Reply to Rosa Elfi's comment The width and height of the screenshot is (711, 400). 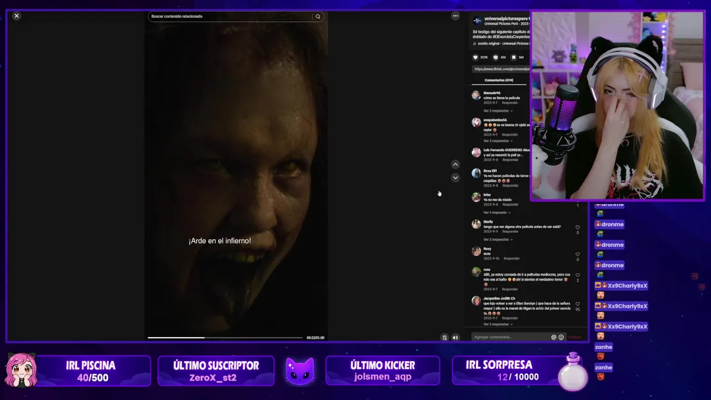510,186
